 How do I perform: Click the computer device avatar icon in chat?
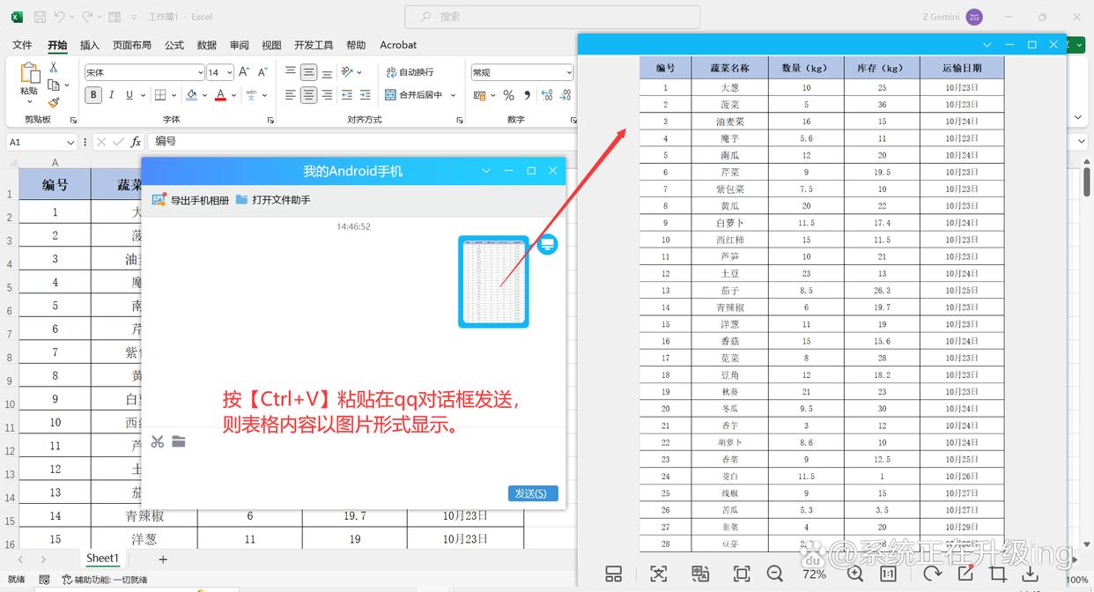point(547,245)
